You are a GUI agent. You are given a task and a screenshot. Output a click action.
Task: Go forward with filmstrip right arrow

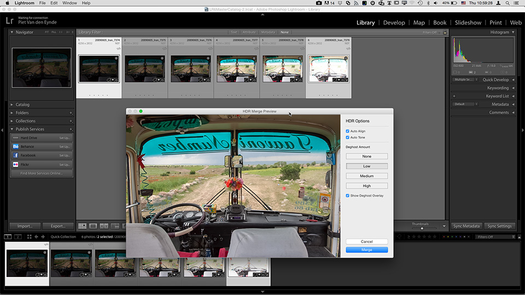(43, 237)
